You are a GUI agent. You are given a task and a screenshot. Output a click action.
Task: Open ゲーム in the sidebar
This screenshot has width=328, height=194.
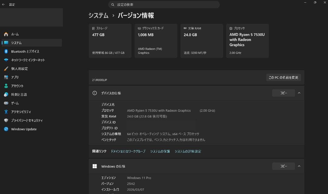(x=32, y=103)
